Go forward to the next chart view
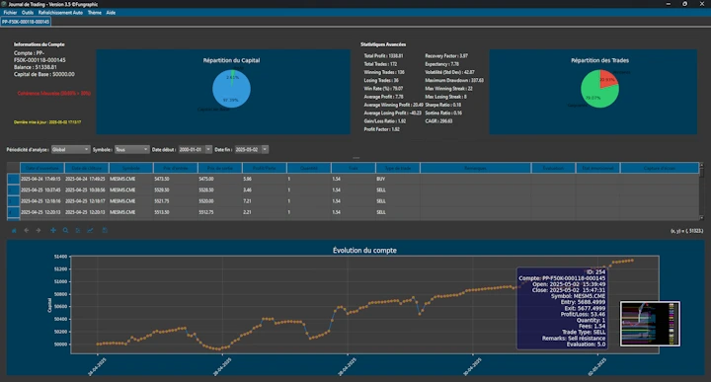The width and height of the screenshot is (711, 382). point(39,231)
